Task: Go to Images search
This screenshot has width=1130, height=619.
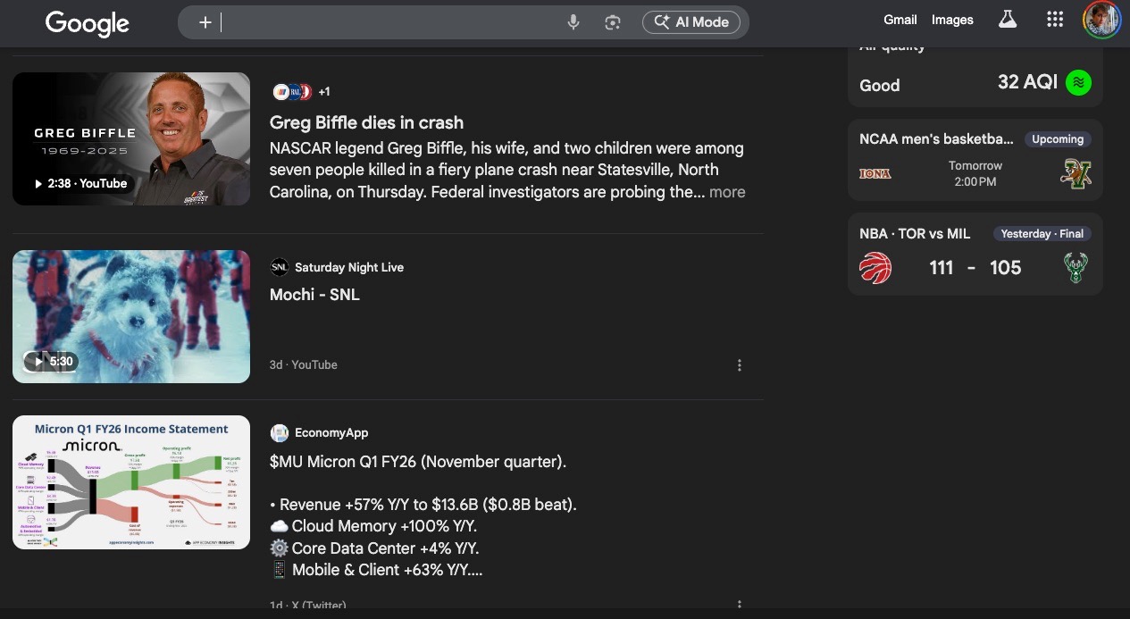Action: [x=952, y=20]
